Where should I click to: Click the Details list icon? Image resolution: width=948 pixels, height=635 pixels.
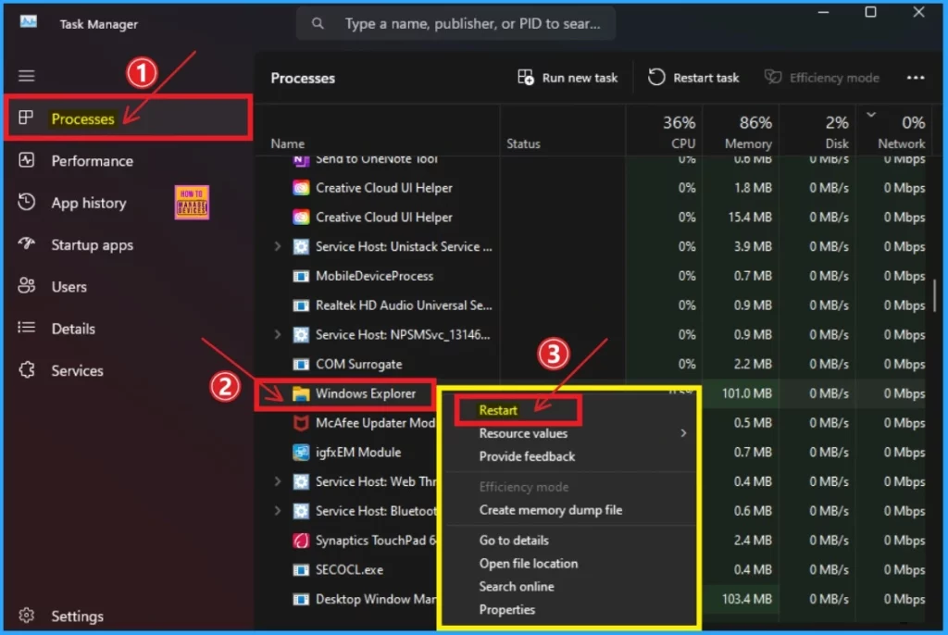click(26, 328)
